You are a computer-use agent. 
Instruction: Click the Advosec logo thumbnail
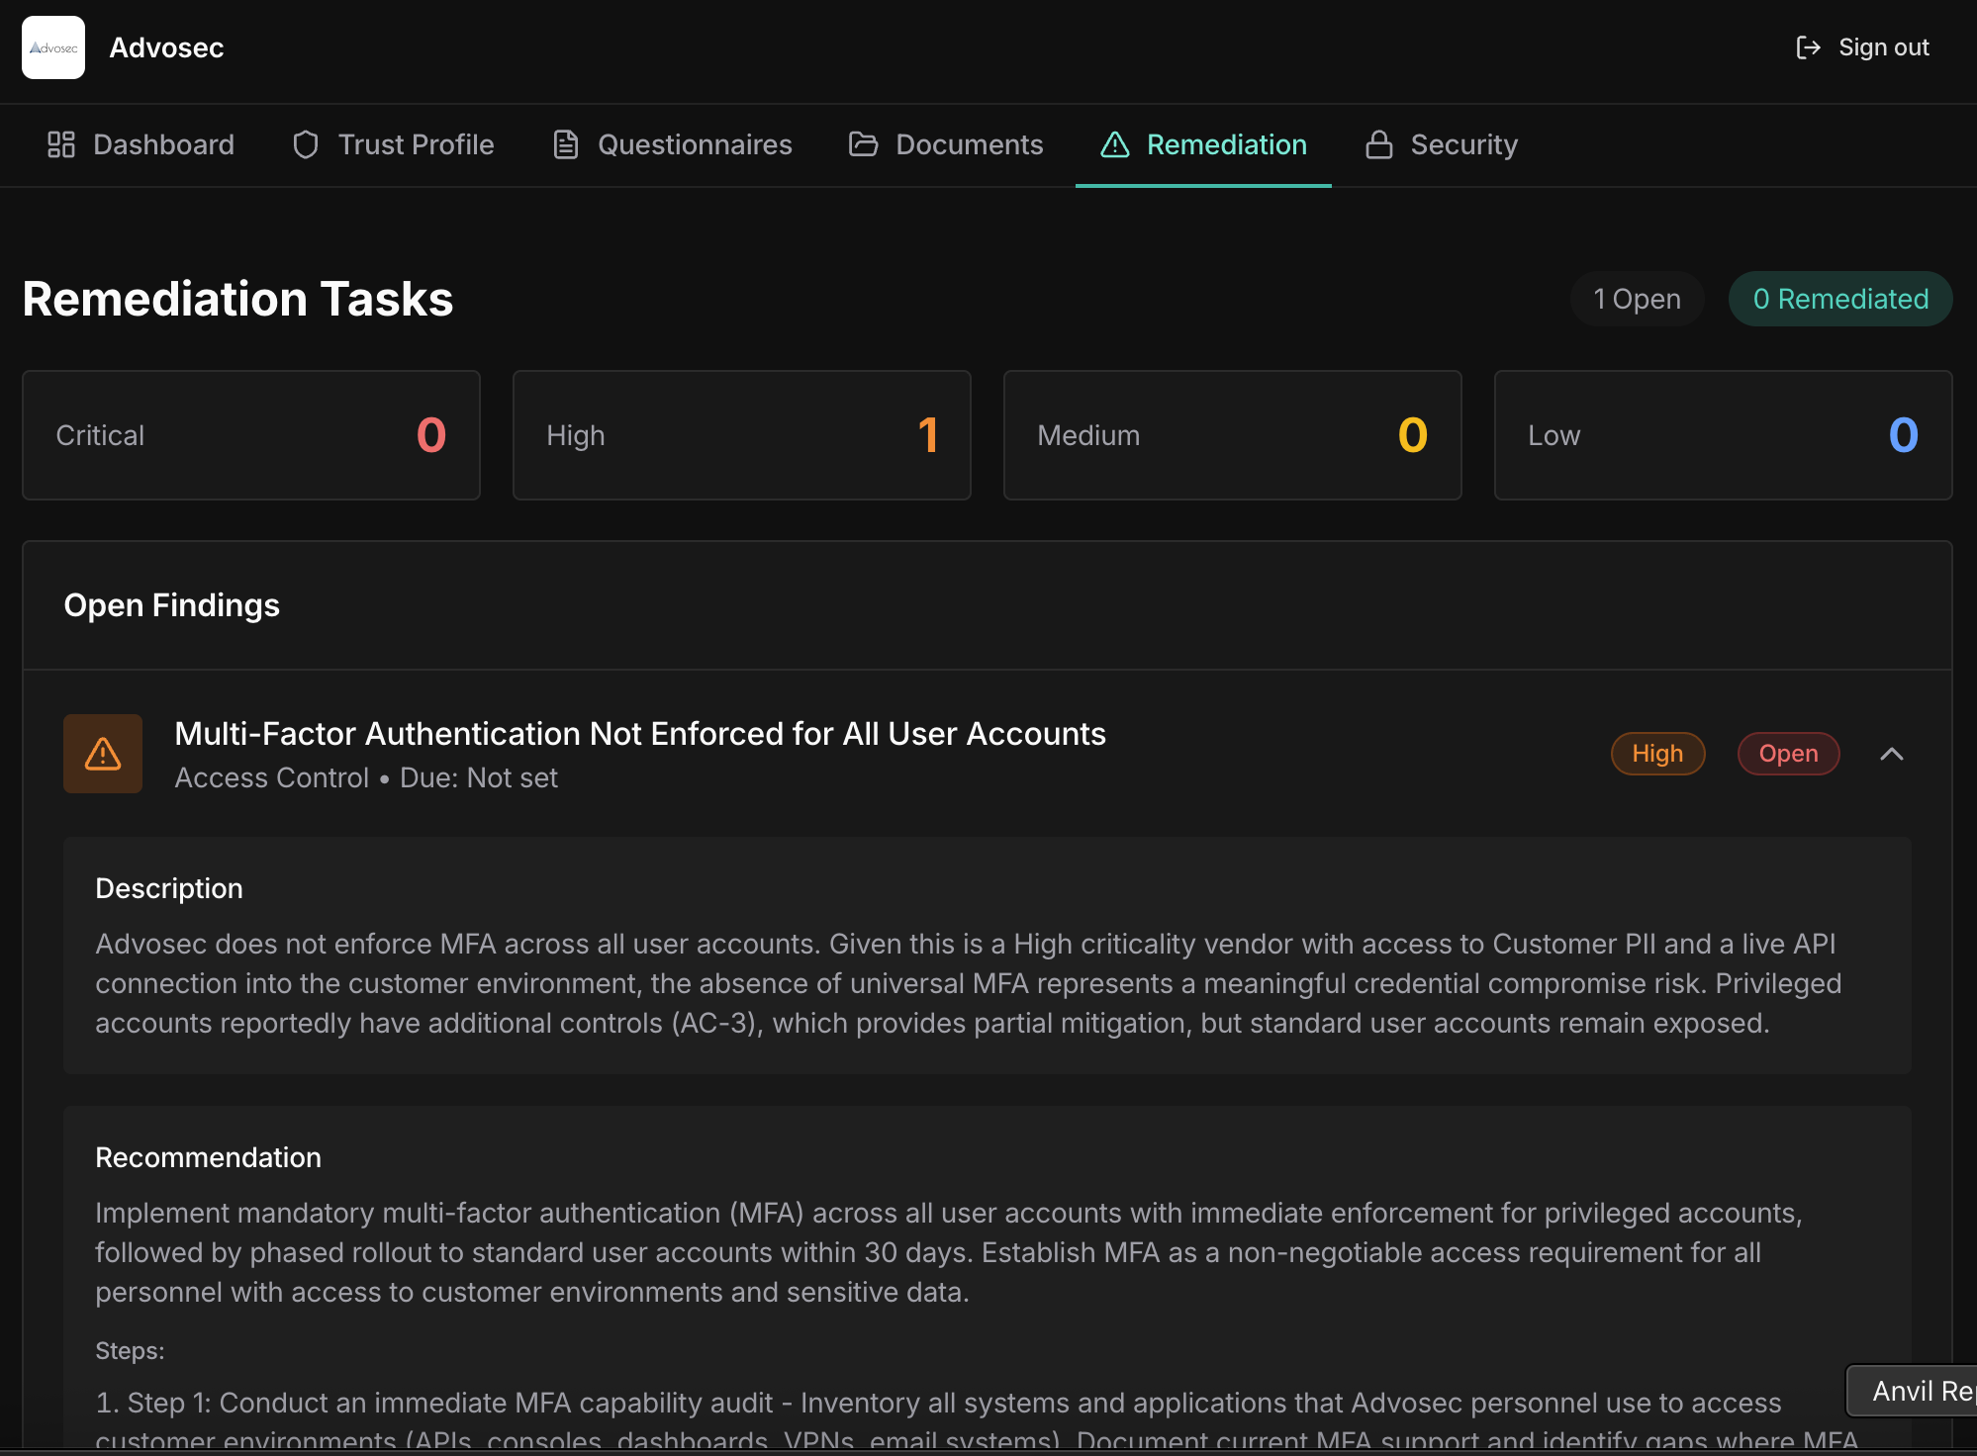(x=53, y=47)
